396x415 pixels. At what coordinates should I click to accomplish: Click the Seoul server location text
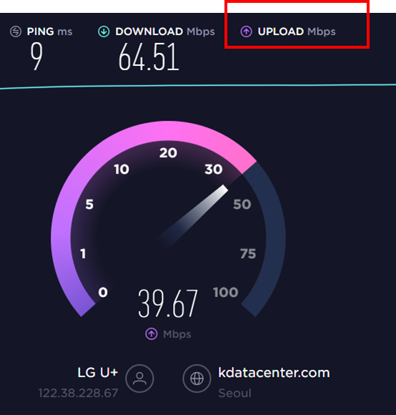pos(234,393)
